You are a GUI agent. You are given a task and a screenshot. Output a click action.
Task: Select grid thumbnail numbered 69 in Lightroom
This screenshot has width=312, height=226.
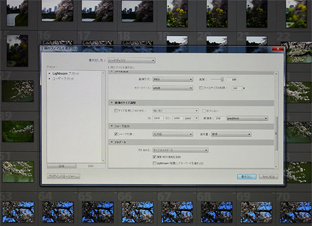pos(256,212)
